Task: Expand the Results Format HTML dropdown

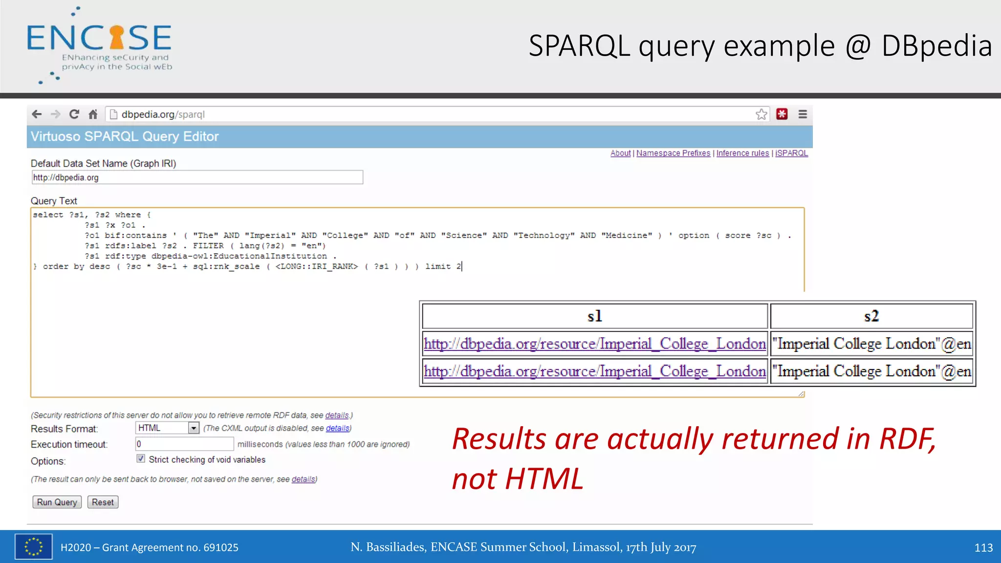Action: [194, 428]
